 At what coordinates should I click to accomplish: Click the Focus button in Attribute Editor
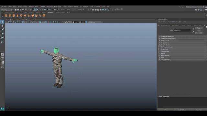199,28
